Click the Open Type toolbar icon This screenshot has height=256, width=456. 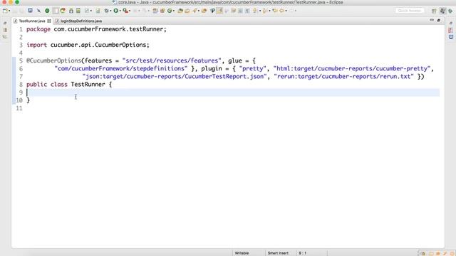point(180,11)
